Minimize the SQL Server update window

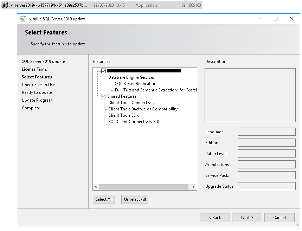point(260,19)
